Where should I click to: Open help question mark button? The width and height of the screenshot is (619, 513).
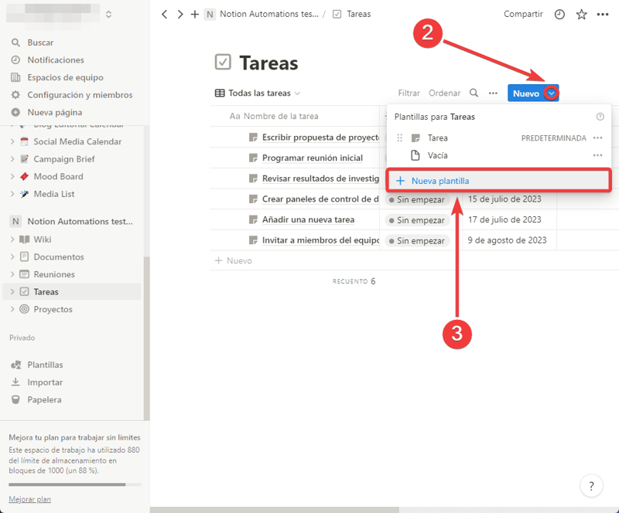(591, 486)
